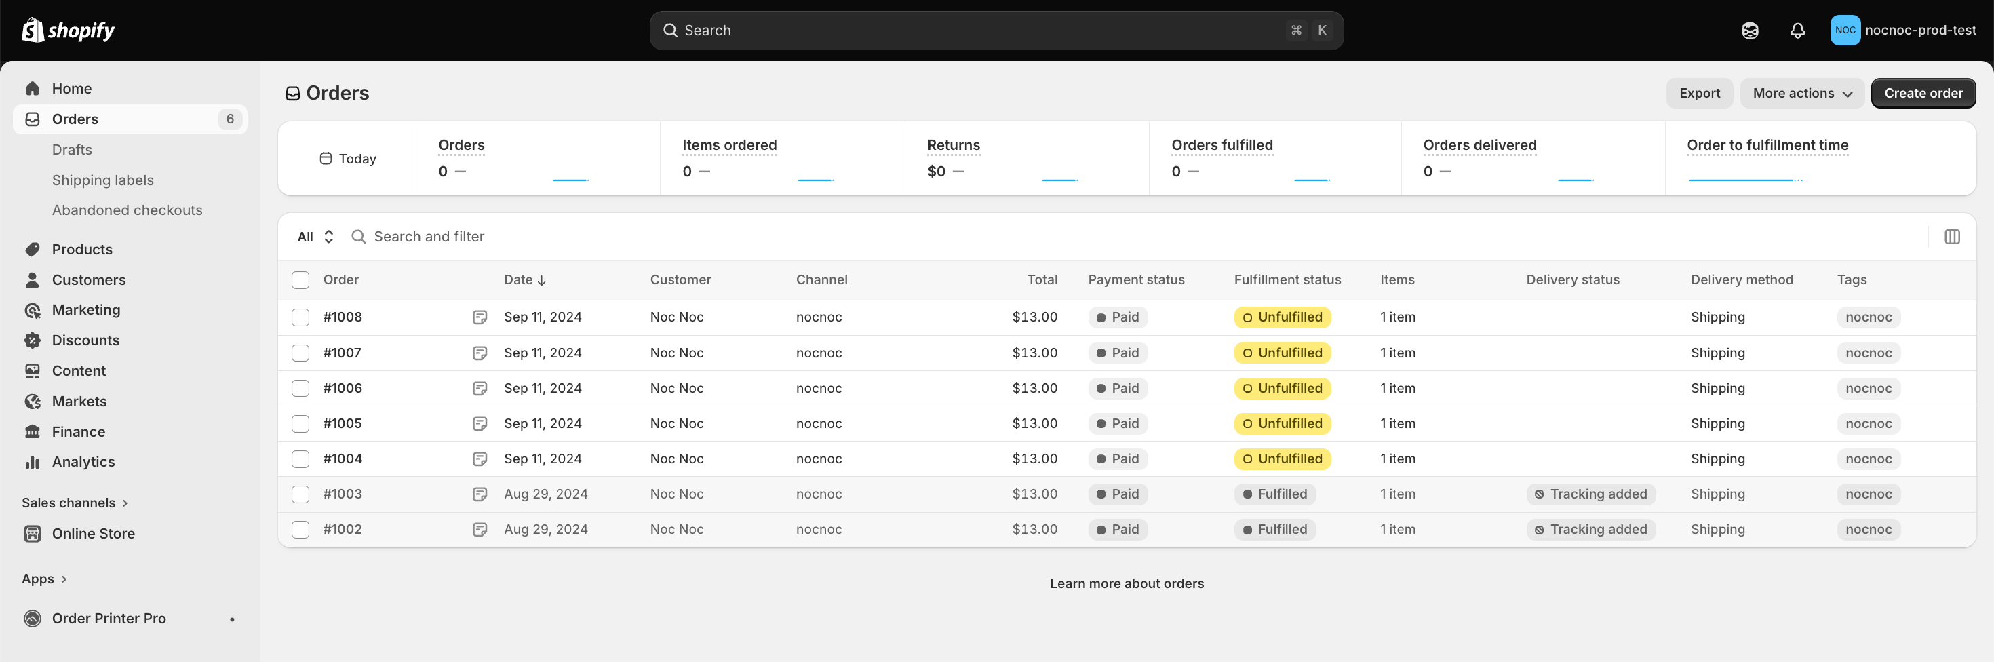Open the NOC store account avatar
Image resolution: width=1994 pixels, height=662 pixels.
[1845, 31]
